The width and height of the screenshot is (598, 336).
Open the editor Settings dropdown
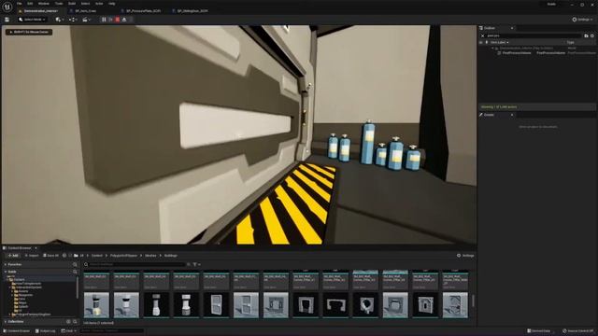coord(583,20)
